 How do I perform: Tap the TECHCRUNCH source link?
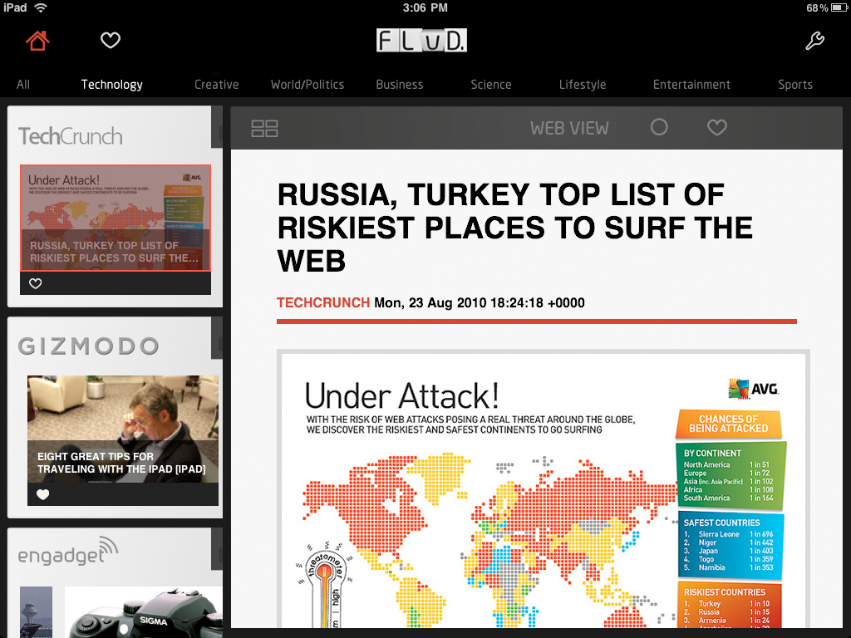click(323, 302)
